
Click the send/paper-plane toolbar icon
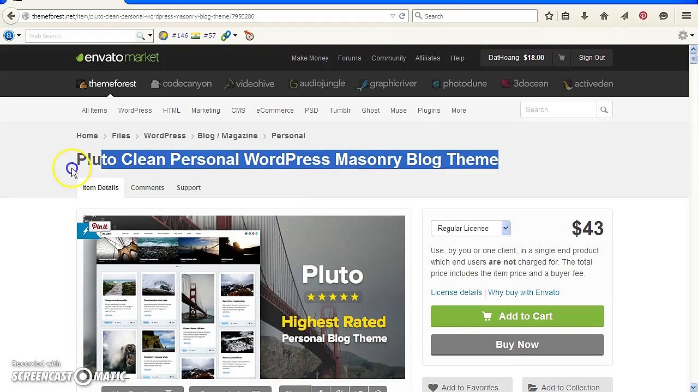click(x=624, y=16)
